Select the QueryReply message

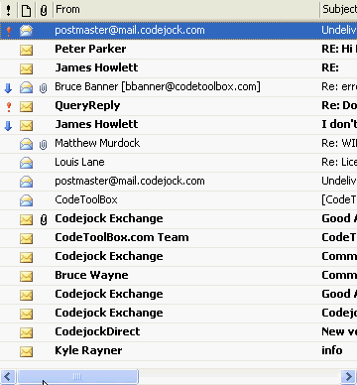click(x=178, y=106)
